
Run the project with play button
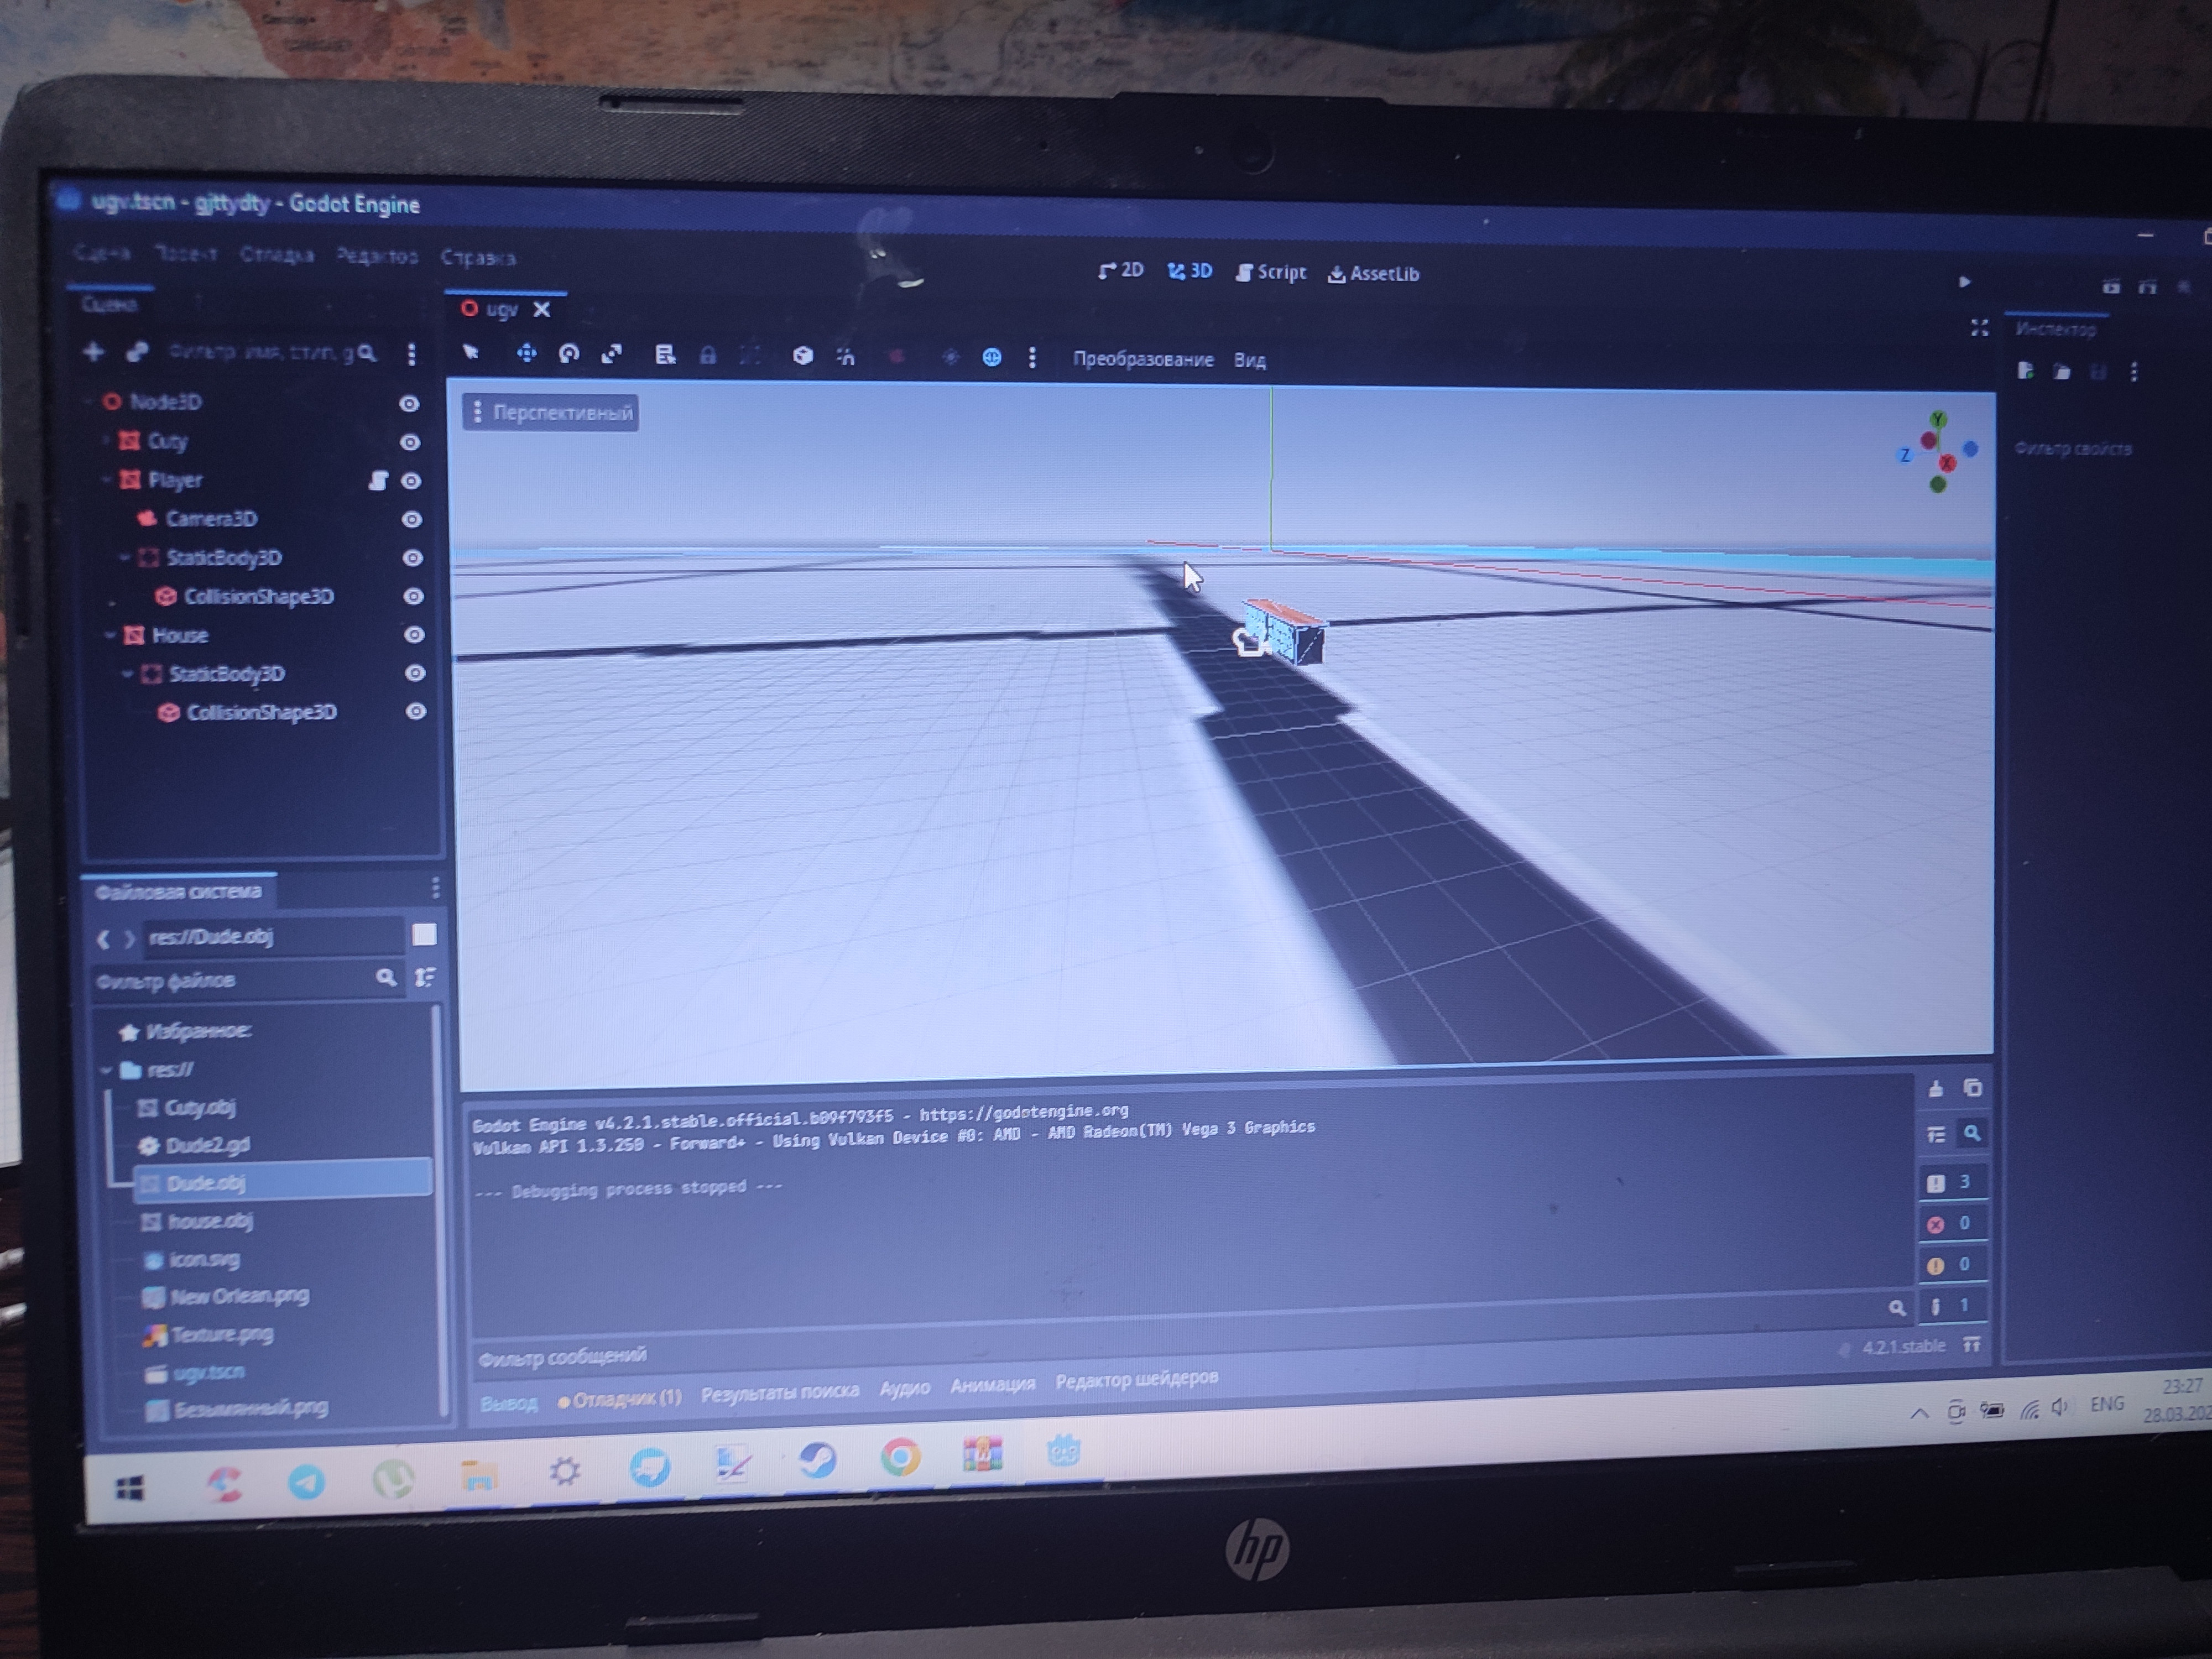[1964, 282]
